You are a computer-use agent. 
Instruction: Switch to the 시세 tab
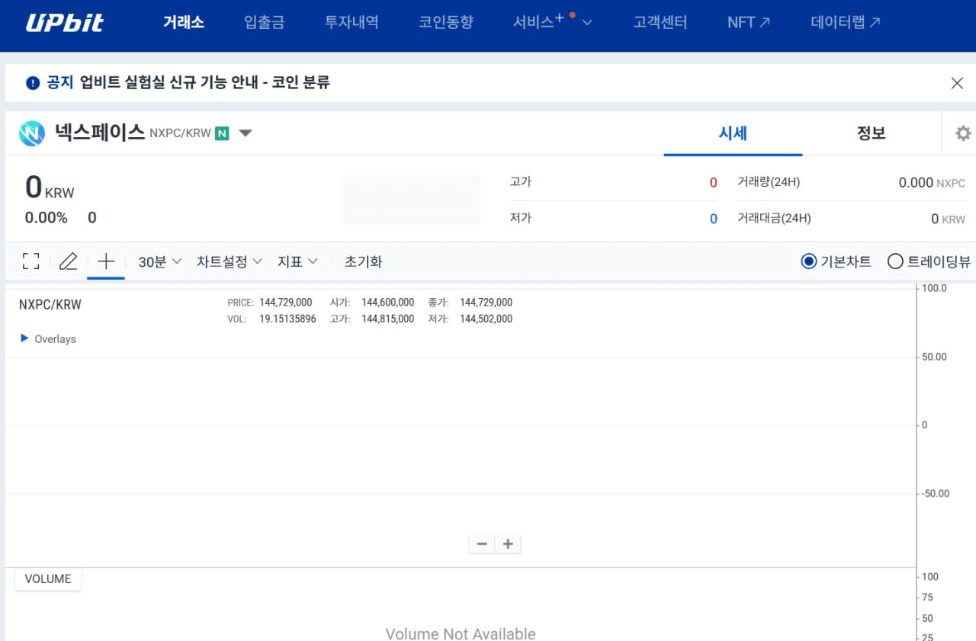pos(733,134)
